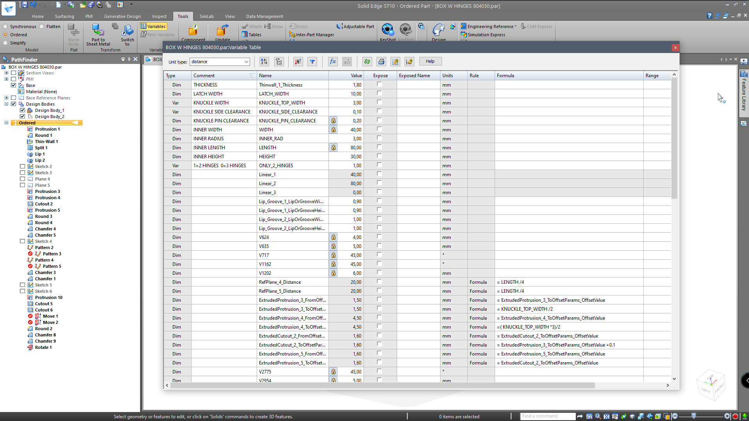This screenshot has height=421, width=749.
Task: Click the tree hierarchy icon in table toolbar
Action: (279, 62)
